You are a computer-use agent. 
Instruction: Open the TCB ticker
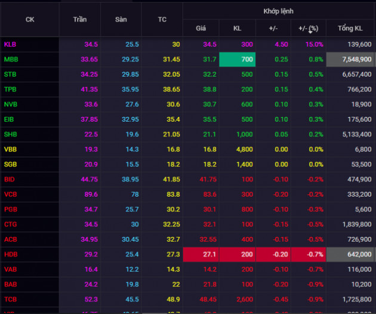(10, 299)
